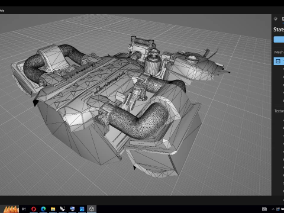Open the computer-monitor app icon on taskbar
The height and width of the screenshot is (213, 284).
click(72, 209)
